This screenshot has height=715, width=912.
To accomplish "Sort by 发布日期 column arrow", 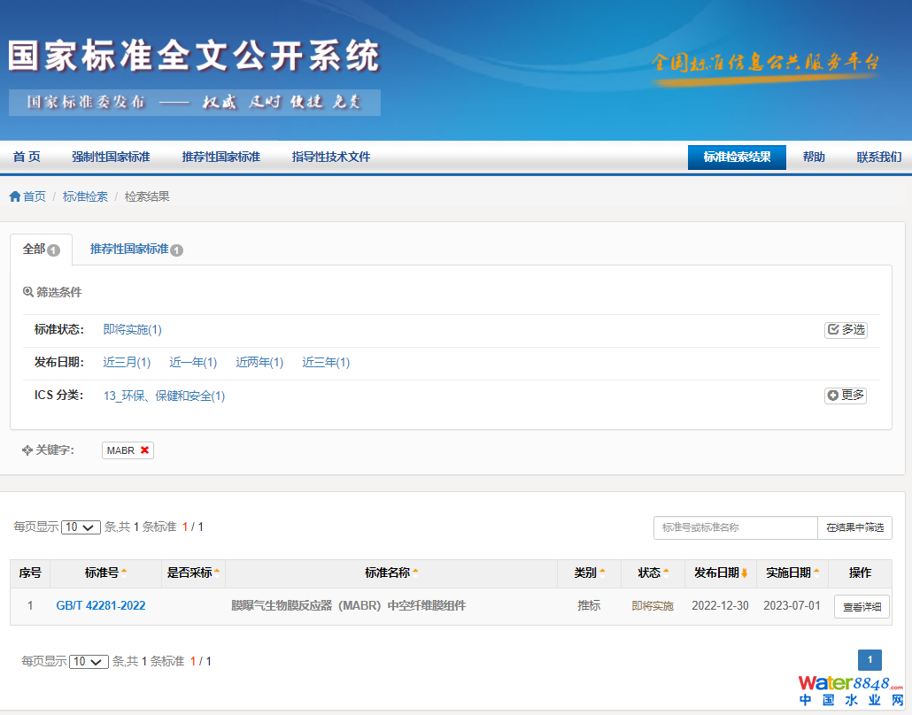I will [x=744, y=573].
